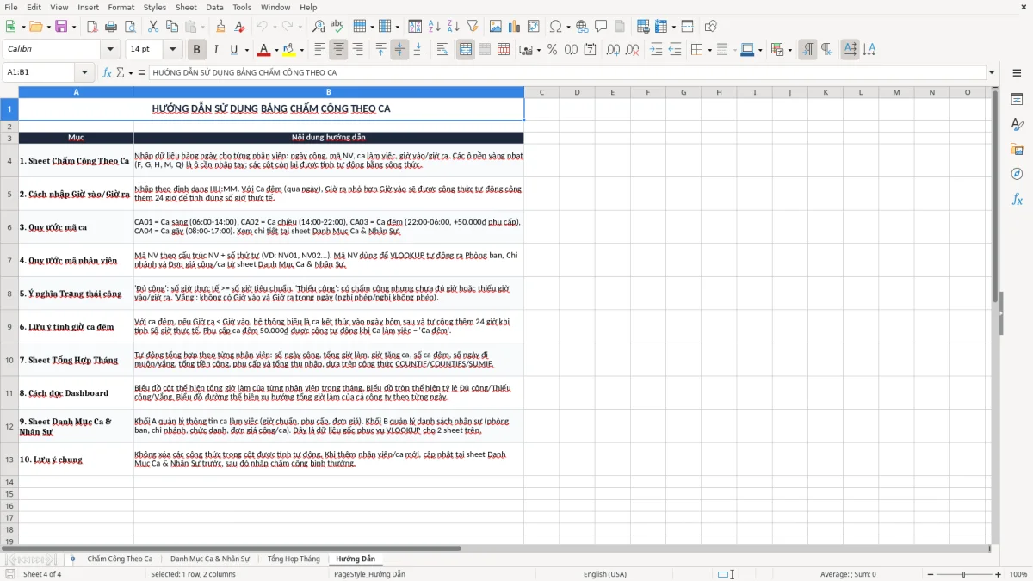Insert a hyperlink
Viewport: 1033px width, 581px height.
click(x=582, y=27)
